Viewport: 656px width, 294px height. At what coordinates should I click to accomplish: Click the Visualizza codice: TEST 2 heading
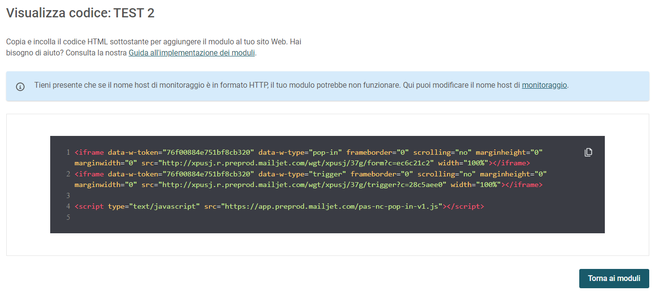click(80, 13)
